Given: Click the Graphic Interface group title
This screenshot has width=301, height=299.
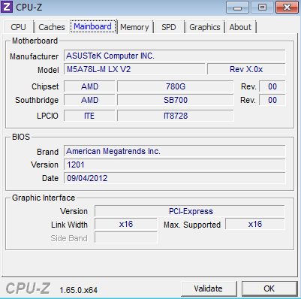Looking at the screenshot, I should pos(44,198).
